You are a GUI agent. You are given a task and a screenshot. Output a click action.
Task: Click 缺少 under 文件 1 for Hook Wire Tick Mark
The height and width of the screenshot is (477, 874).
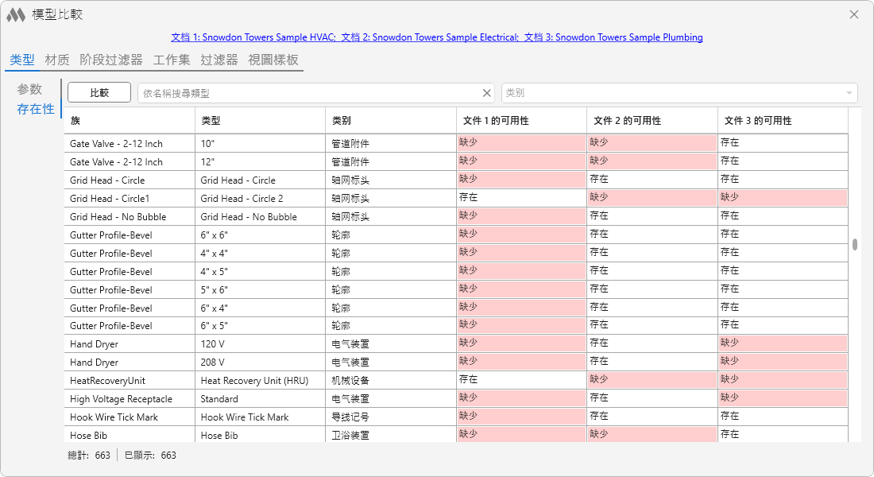click(x=522, y=417)
